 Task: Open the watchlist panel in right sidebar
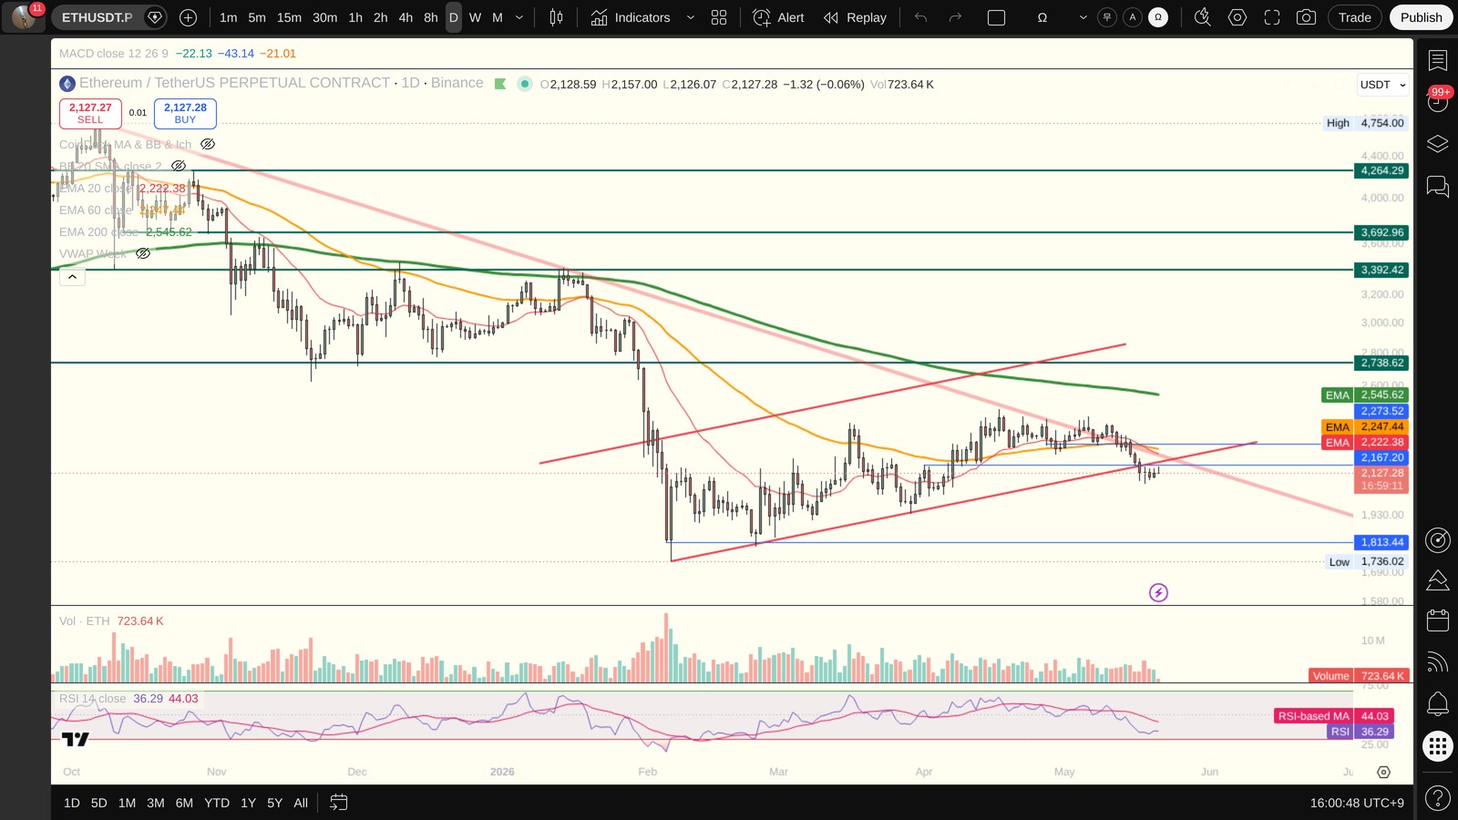click(1438, 61)
